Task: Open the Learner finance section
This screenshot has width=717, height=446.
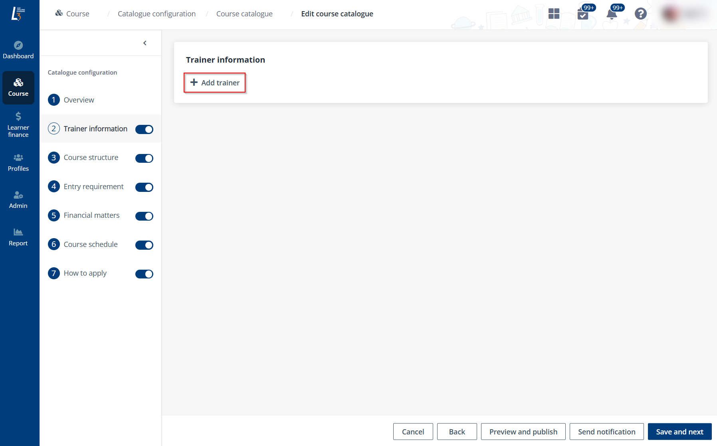Action: pos(18,124)
